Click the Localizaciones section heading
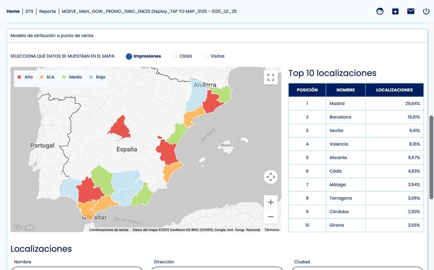The image size is (434, 270). (x=41, y=249)
